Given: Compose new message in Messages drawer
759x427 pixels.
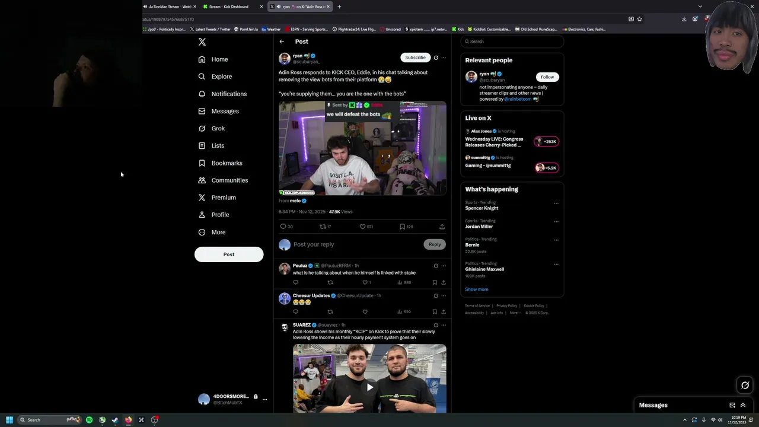Looking at the screenshot, I should (x=732, y=405).
